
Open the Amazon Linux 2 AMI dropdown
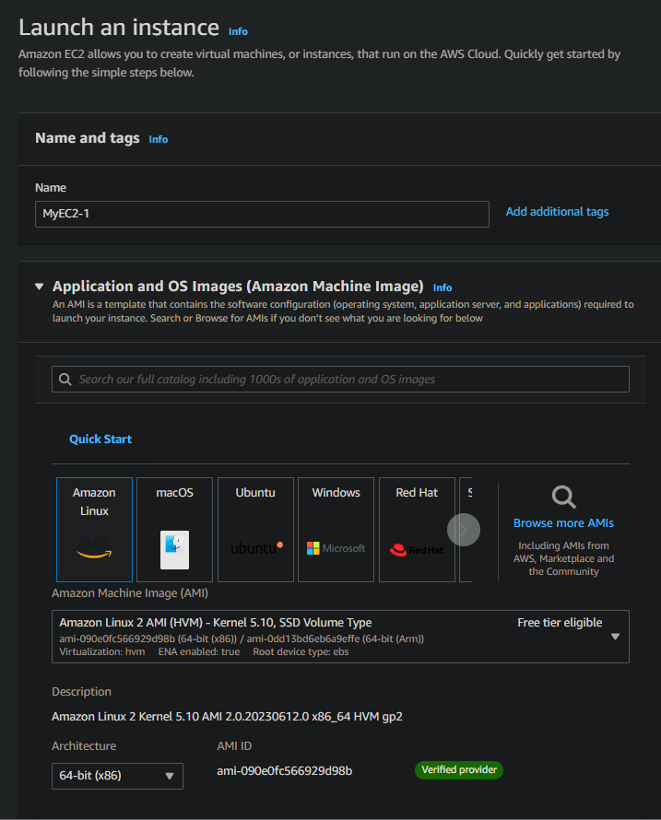click(x=340, y=637)
